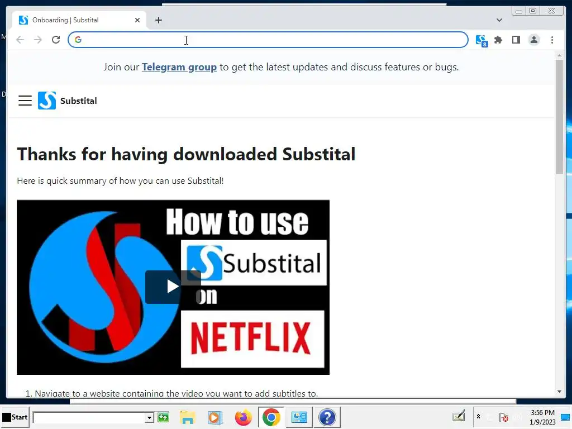Open Chrome's three-dot menu
572x429 pixels.
[x=552, y=40]
